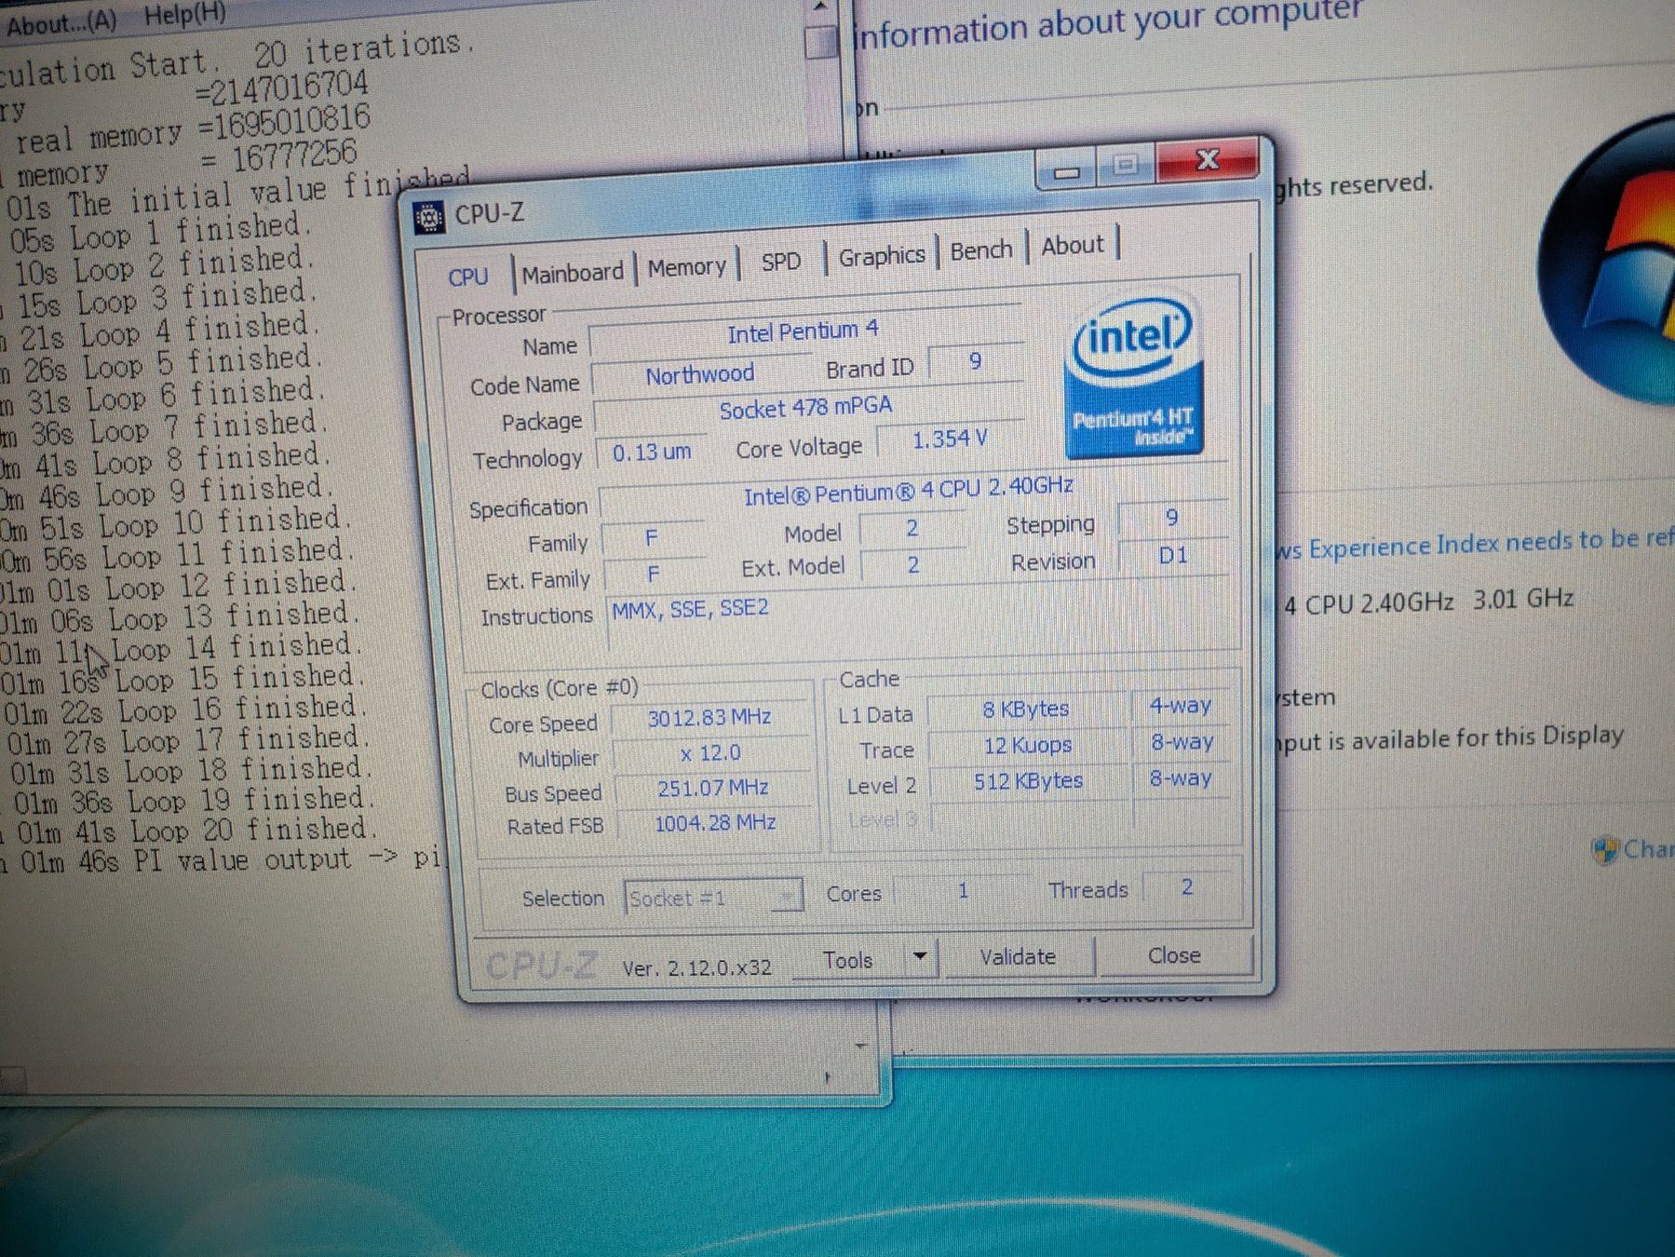This screenshot has height=1257, width=1675.
Task: Click the 12 Kuops trace cache value
Action: (1028, 745)
